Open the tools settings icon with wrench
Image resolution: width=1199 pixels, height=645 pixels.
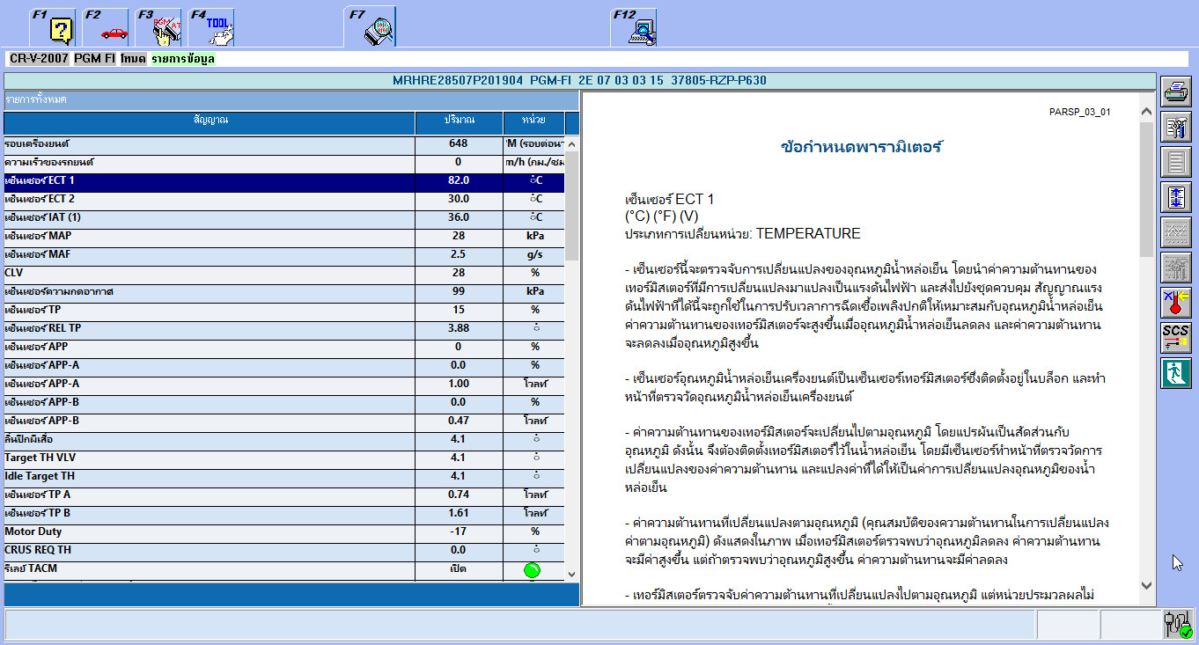(1176, 128)
